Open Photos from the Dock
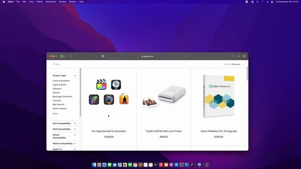Viewport: 301px width, 169px height. 125,165
